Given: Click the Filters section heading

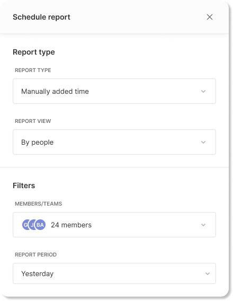Looking at the screenshot, I should (24, 185).
